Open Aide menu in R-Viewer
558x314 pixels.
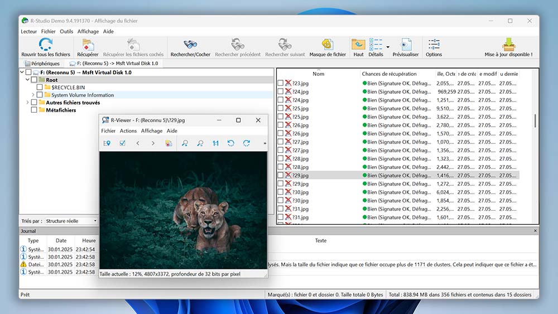tap(172, 131)
